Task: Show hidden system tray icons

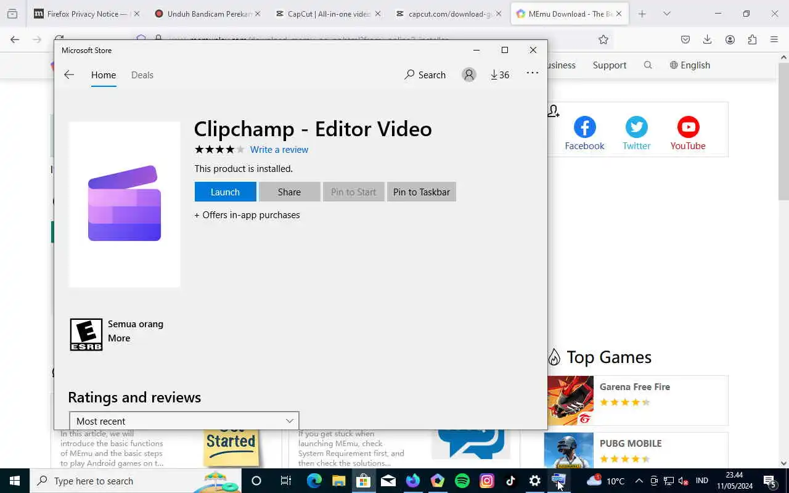Action: (x=639, y=481)
